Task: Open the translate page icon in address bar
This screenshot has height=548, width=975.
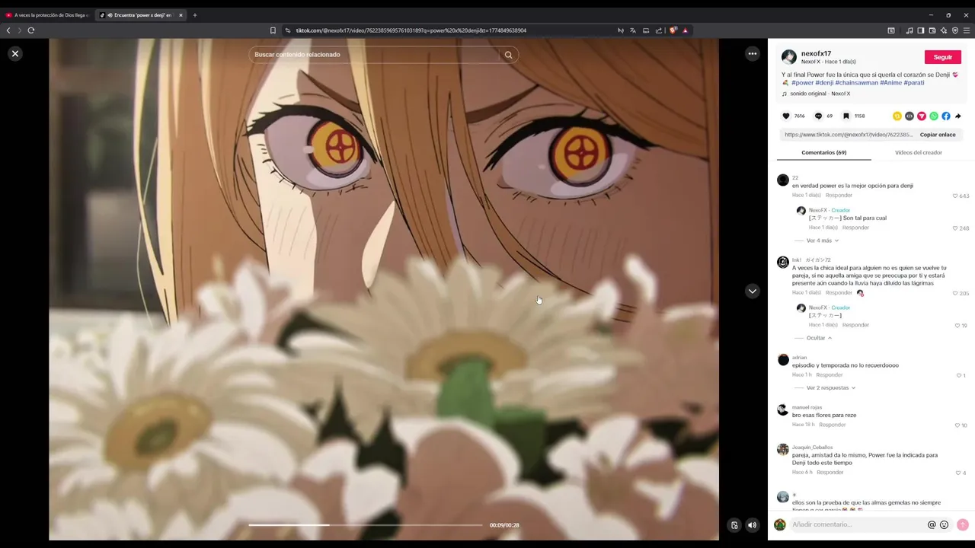Action: (633, 30)
